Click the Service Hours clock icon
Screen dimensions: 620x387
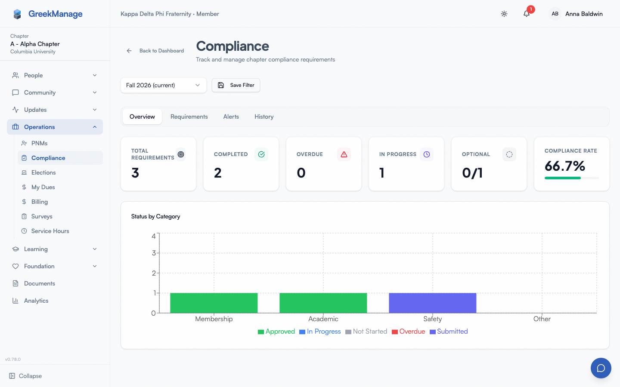click(24, 231)
